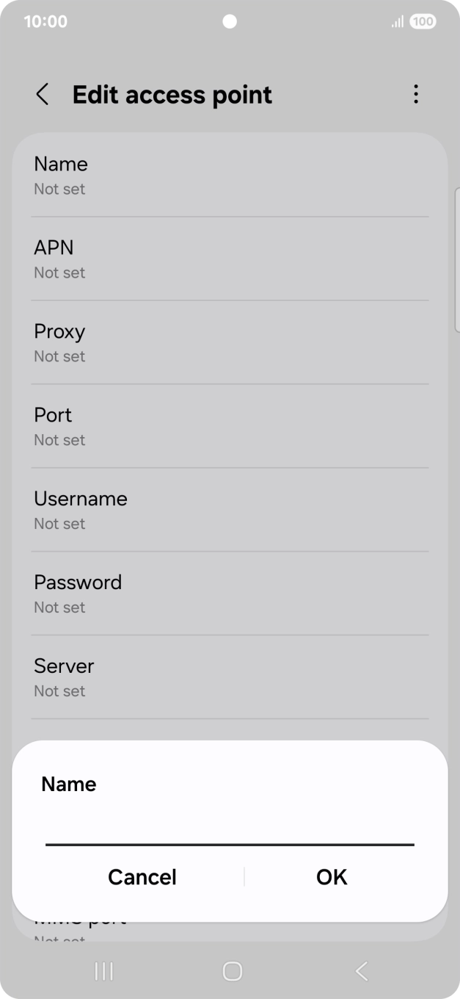This screenshot has height=999, width=460.
Task: Cancel the Name dialog
Action: pos(142,876)
